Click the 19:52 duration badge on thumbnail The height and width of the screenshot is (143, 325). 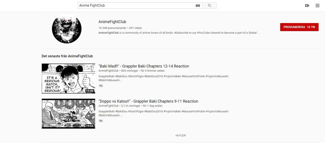coord(90,126)
